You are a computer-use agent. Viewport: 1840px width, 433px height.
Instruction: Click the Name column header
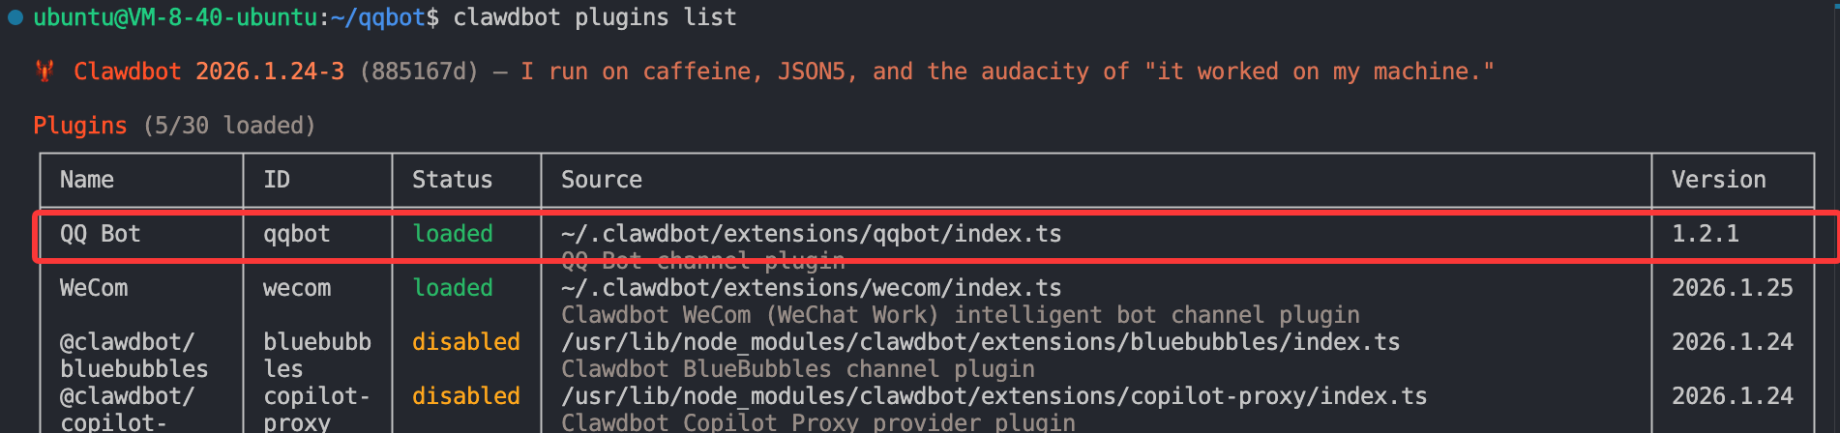click(87, 180)
